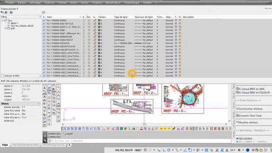Open object snap dropdown arrow
272x153 pixels.
tap(194, 150)
